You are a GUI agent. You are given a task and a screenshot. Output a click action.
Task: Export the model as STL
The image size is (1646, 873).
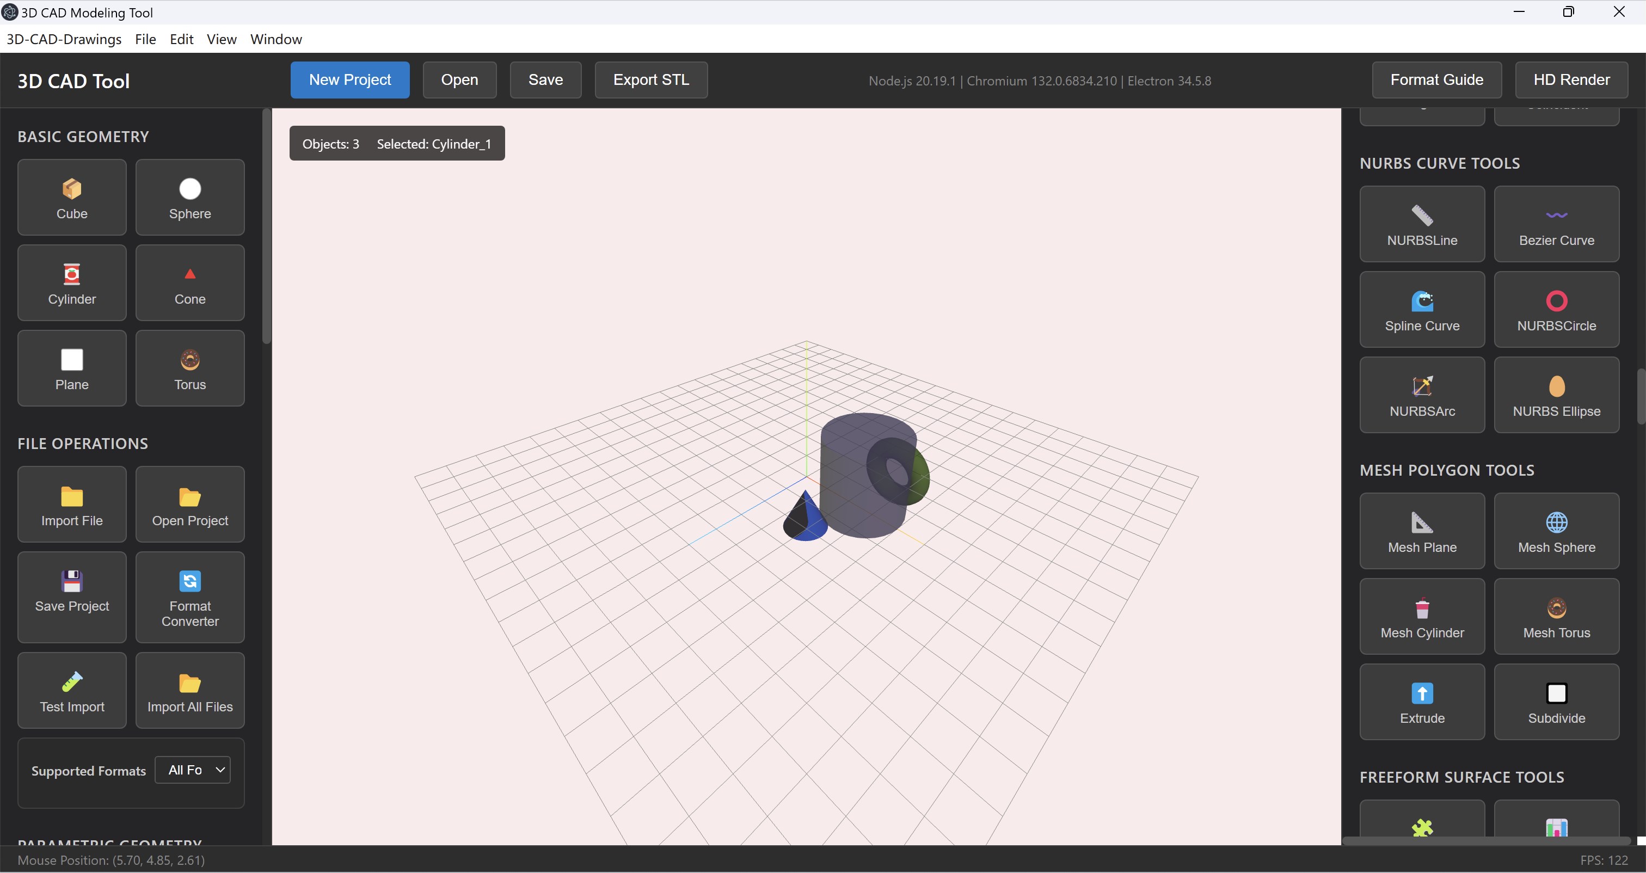click(650, 79)
